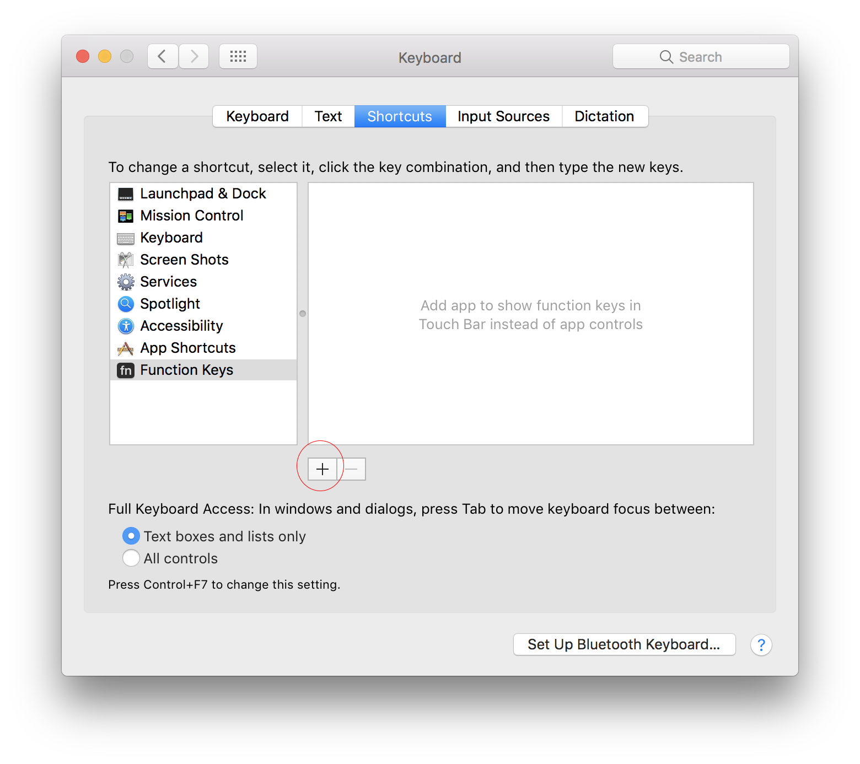Screen dimensions: 860x764
Task: Click the Spotlight magnifier icon
Action: click(126, 304)
